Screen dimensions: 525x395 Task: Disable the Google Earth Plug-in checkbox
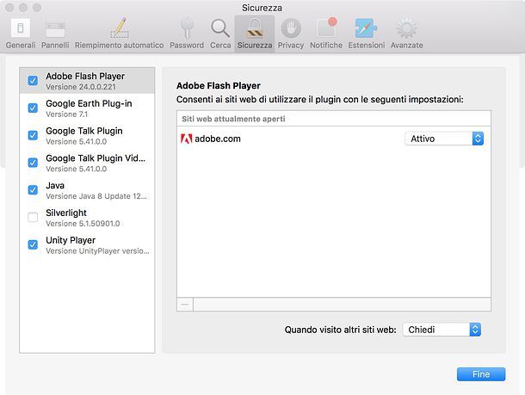tap(33, 108)
